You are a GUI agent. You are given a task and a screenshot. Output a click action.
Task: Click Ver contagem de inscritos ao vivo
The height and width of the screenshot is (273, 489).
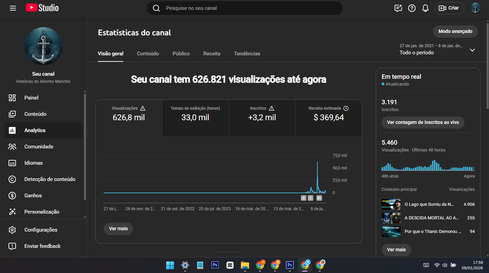[423, 122]
